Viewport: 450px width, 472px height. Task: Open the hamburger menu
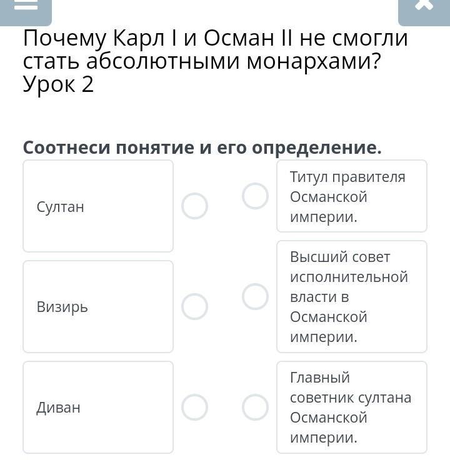click(26, 6)
